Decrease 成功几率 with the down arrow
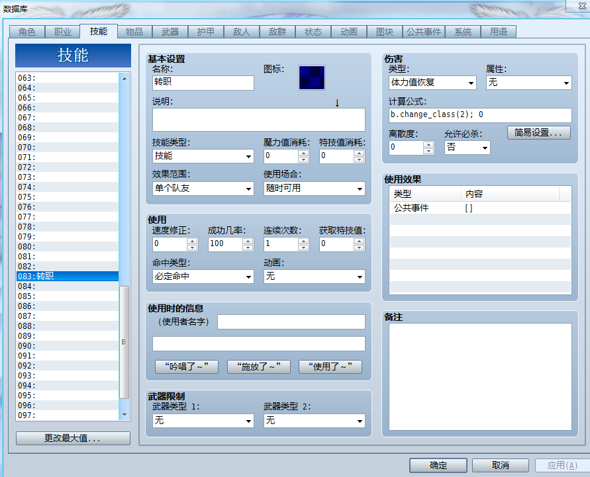This screenshot has height=477, width=590. pos(248,247)
